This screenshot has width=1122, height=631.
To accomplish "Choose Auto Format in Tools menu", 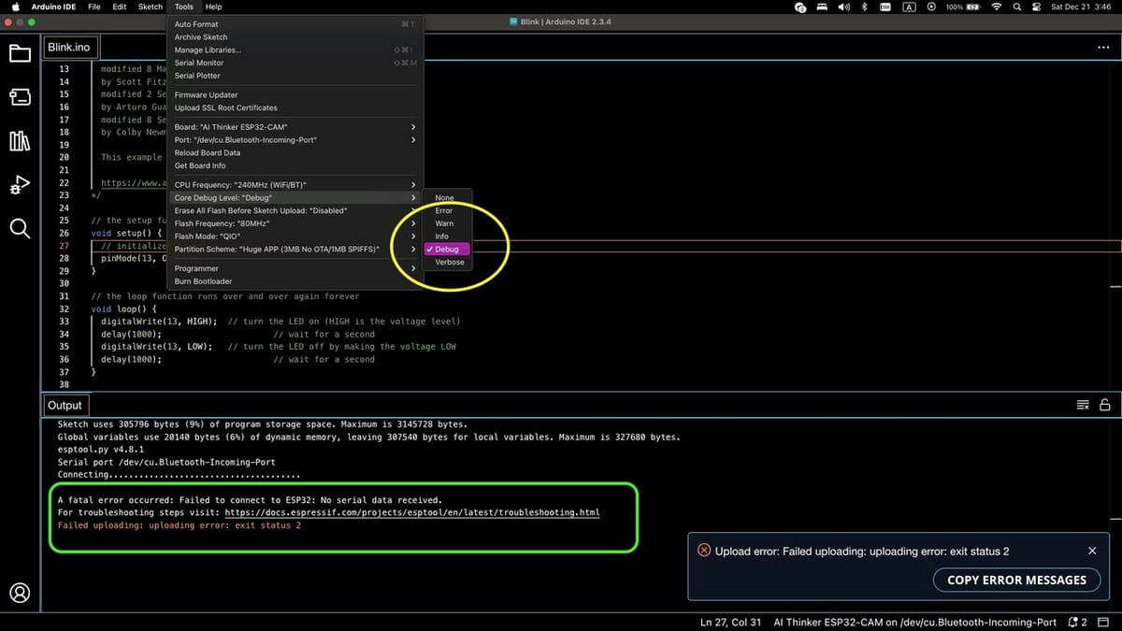I will tap(295, 24).
